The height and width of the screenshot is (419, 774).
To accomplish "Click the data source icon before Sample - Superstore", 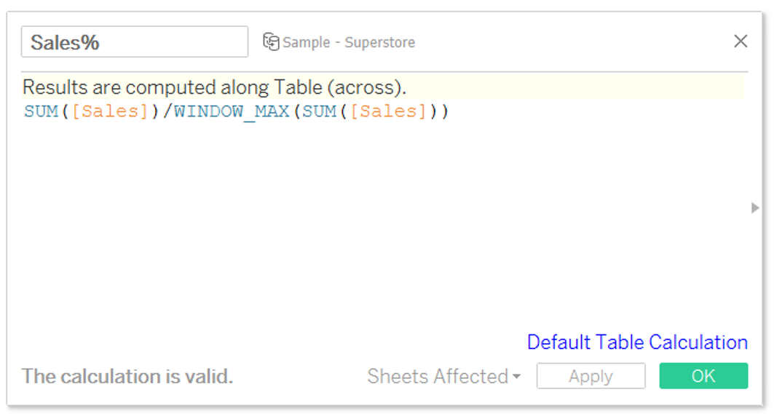I will 271,42.
